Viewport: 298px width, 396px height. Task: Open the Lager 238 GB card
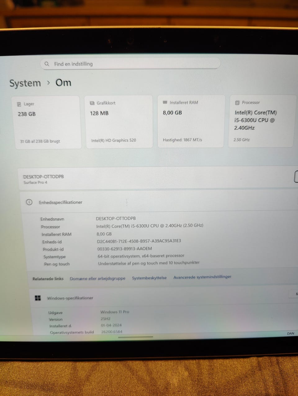[x=47, y=123]
